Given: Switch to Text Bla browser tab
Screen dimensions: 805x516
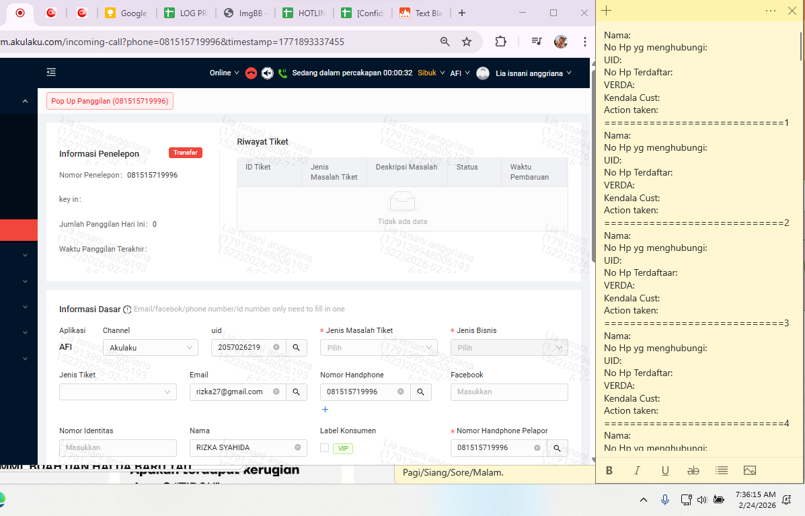Looking at the screenshot, I should 421,13.
